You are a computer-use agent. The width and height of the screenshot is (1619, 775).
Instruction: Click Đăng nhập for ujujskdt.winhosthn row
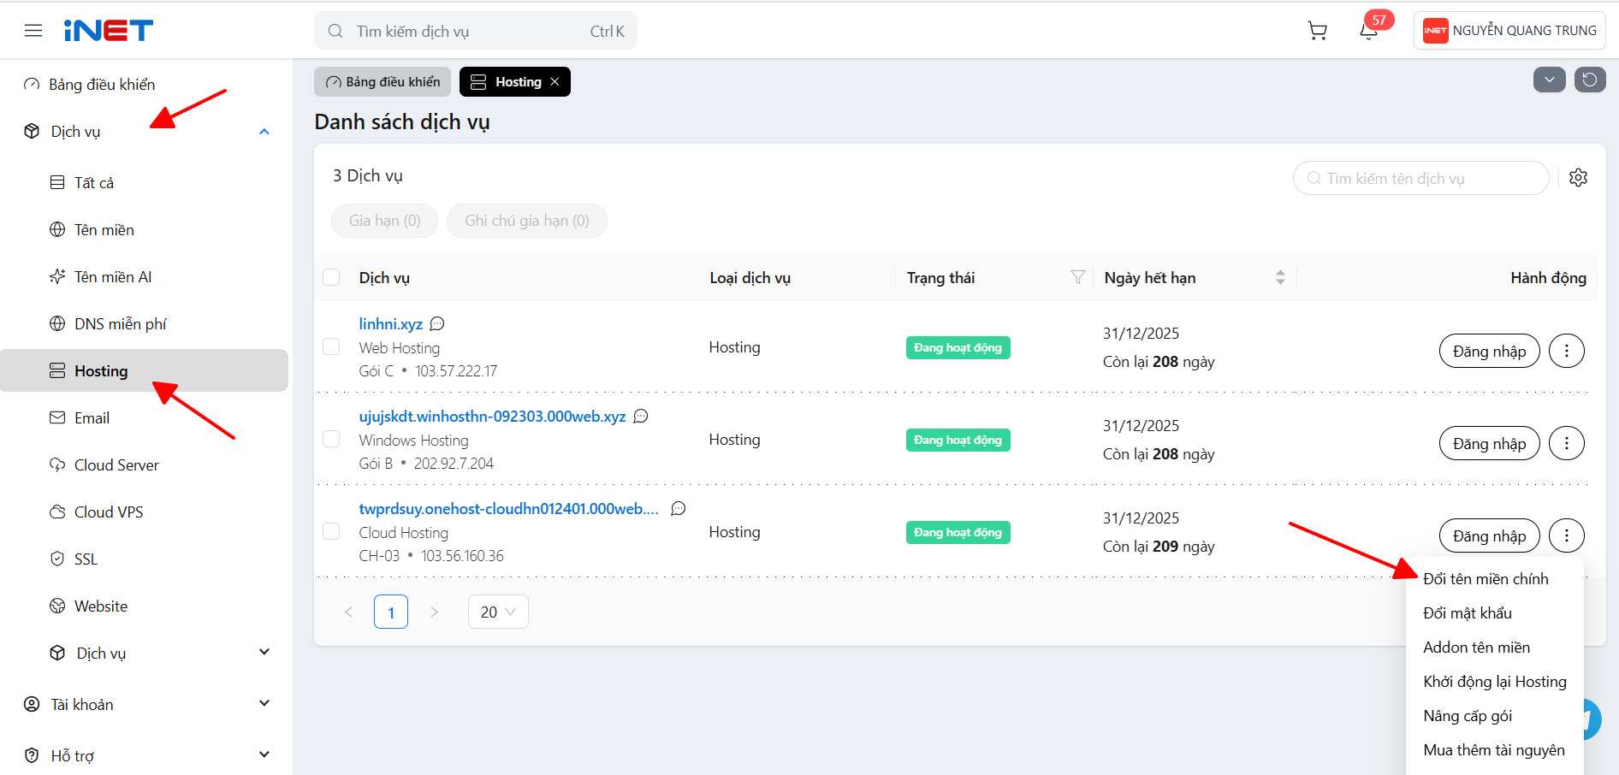[x=1490, y=443]
